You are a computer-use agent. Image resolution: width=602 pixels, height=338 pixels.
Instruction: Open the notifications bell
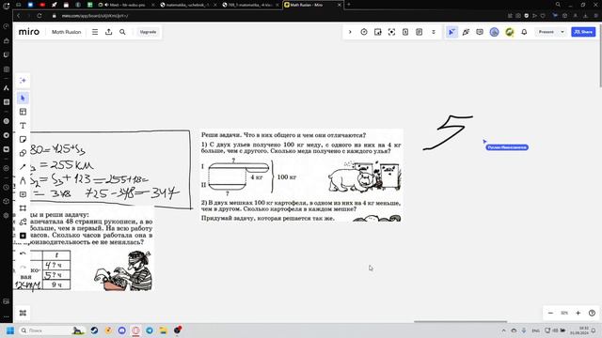524,32
